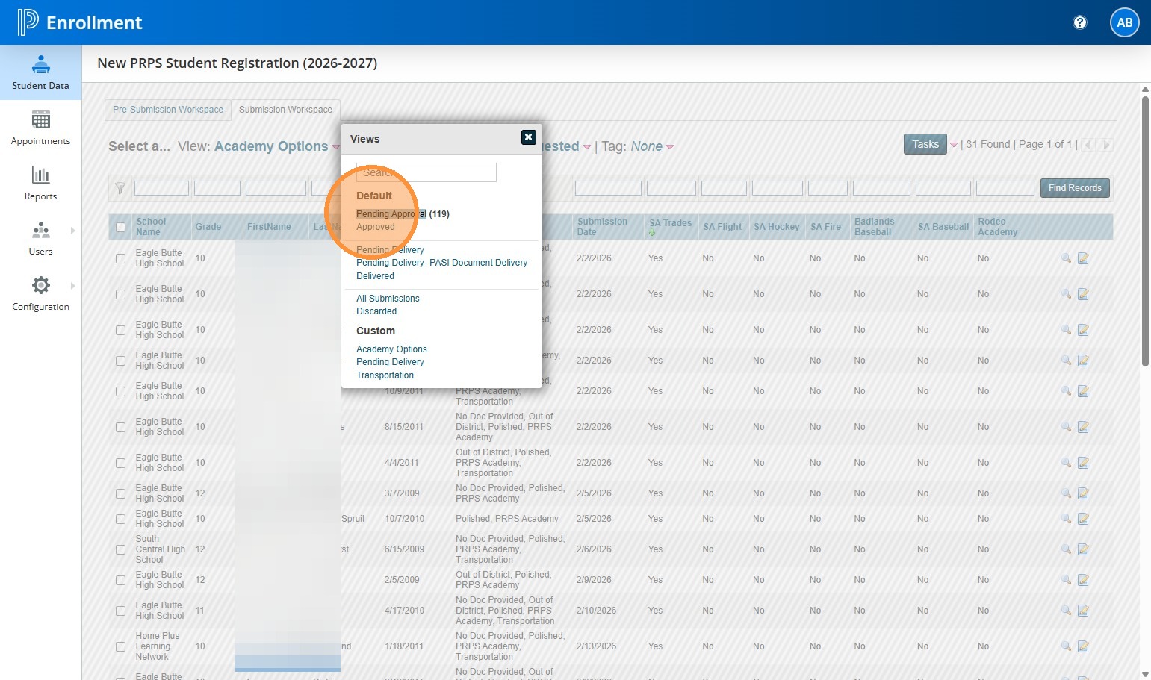Viewport: 1151px width, 680px height.
Task: Expand the Tasks dropdown arrow
Action: click(953, 145)
